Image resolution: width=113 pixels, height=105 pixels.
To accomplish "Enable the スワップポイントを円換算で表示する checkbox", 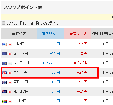I will coord(4,23).
